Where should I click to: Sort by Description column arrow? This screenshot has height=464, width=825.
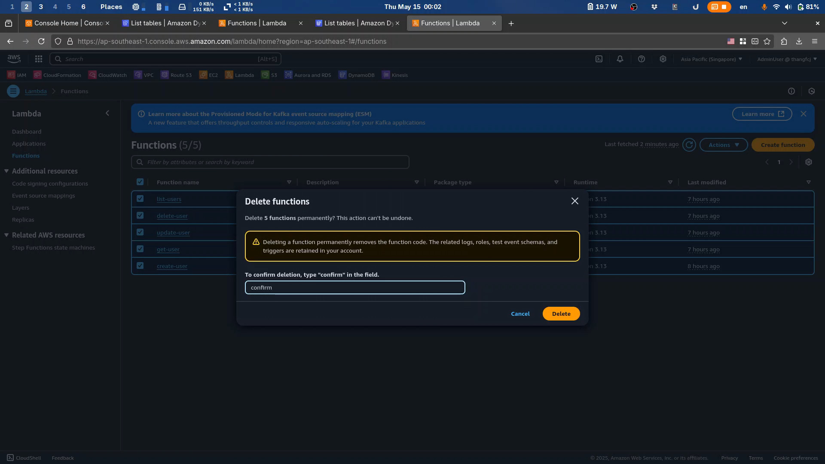pos(417,182)
